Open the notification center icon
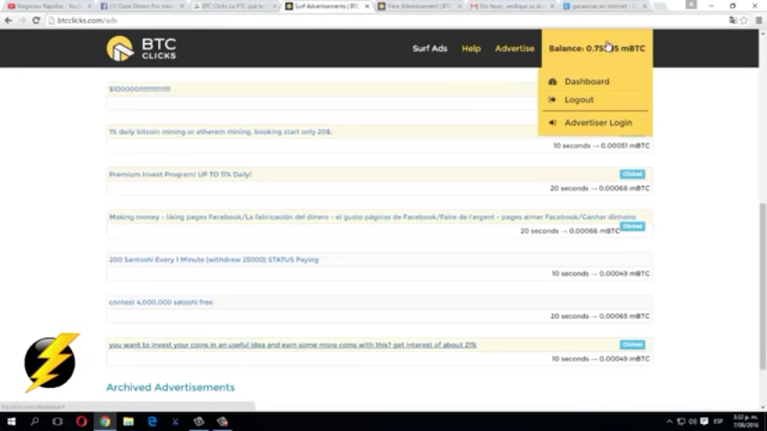767x431 pixels. (704, 421)
